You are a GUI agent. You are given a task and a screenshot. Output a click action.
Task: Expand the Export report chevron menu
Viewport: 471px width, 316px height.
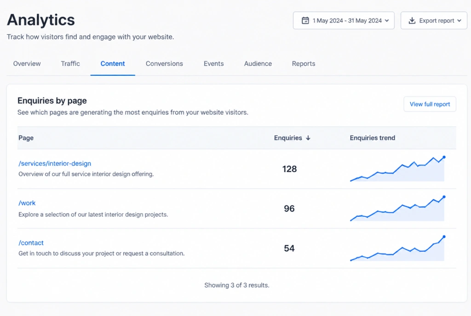[460, 21]
